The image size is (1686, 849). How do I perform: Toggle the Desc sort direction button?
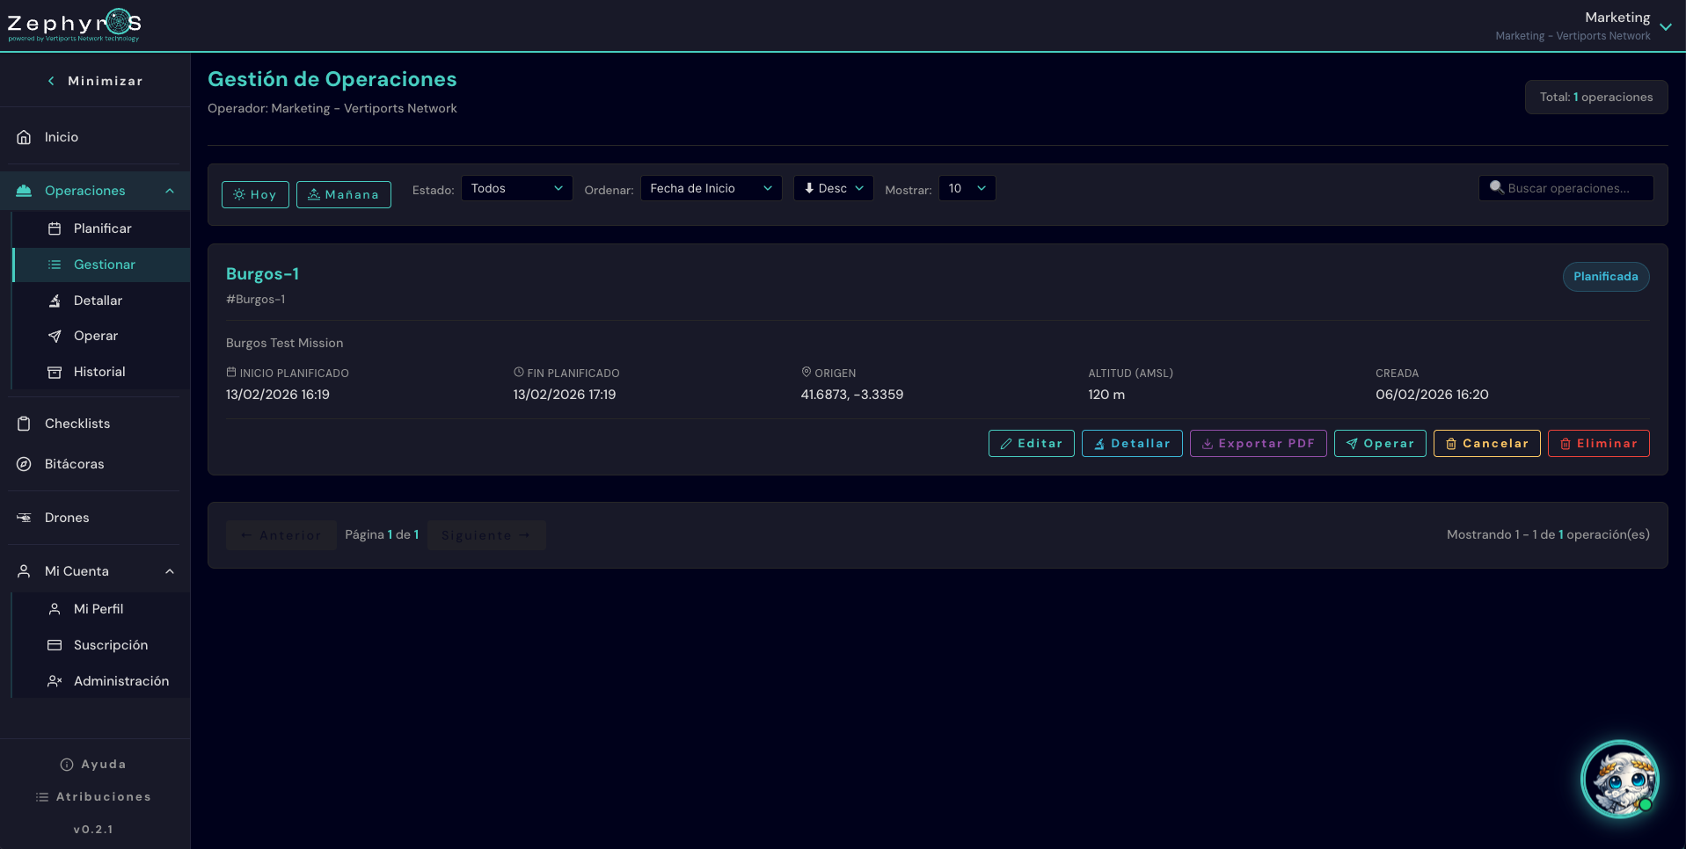pos(833,188)
